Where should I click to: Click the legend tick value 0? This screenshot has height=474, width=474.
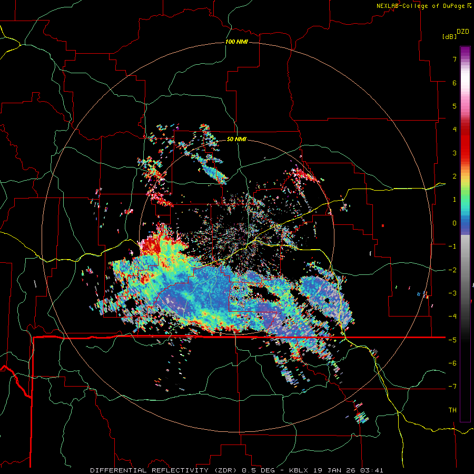(455, 223)
